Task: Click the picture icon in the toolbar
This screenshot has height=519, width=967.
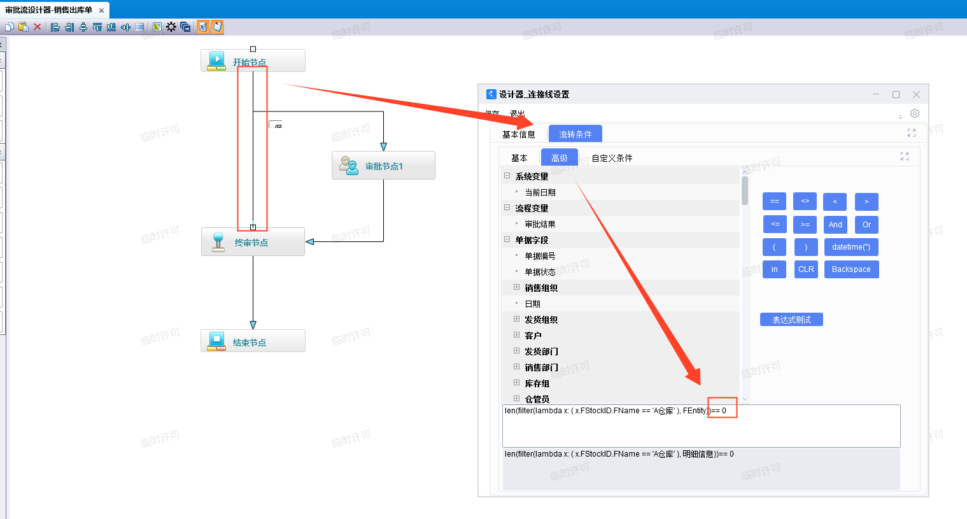Action: pyautogui.click(x=157, y=27)
